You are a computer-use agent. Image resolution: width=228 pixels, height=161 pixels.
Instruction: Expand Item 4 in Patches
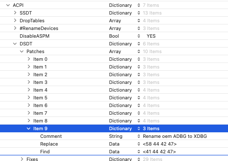click(29, 90)
